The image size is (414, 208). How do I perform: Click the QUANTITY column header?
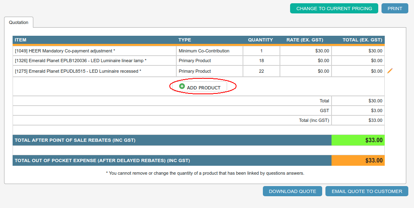click(x=260, y=40)
